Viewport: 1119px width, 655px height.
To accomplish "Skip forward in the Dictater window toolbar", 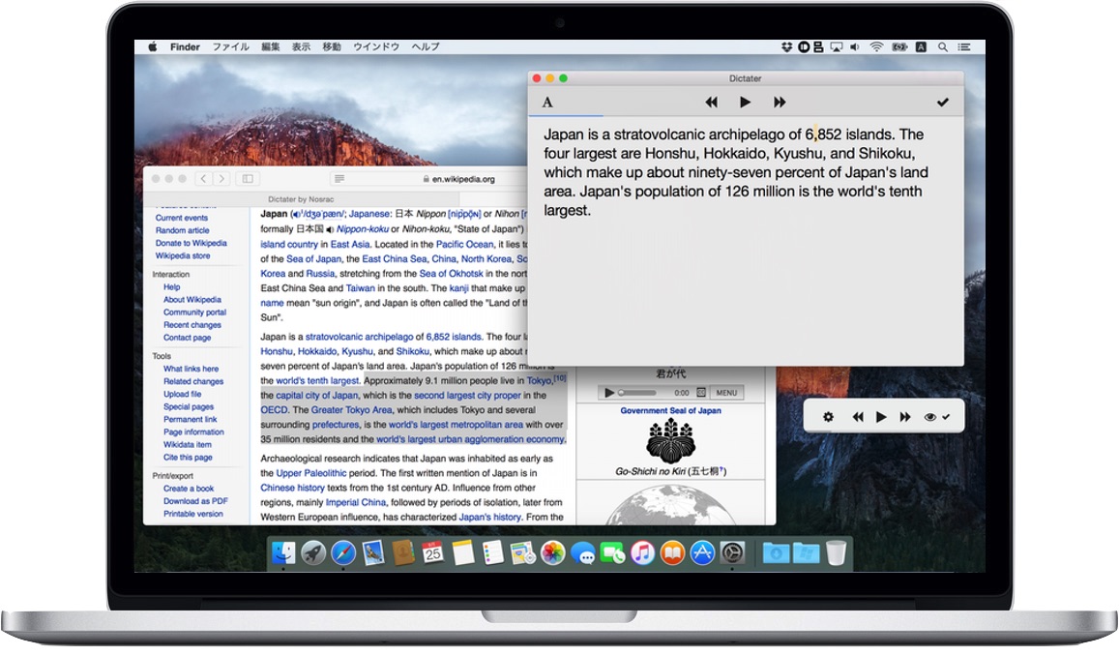I will 780,103.
